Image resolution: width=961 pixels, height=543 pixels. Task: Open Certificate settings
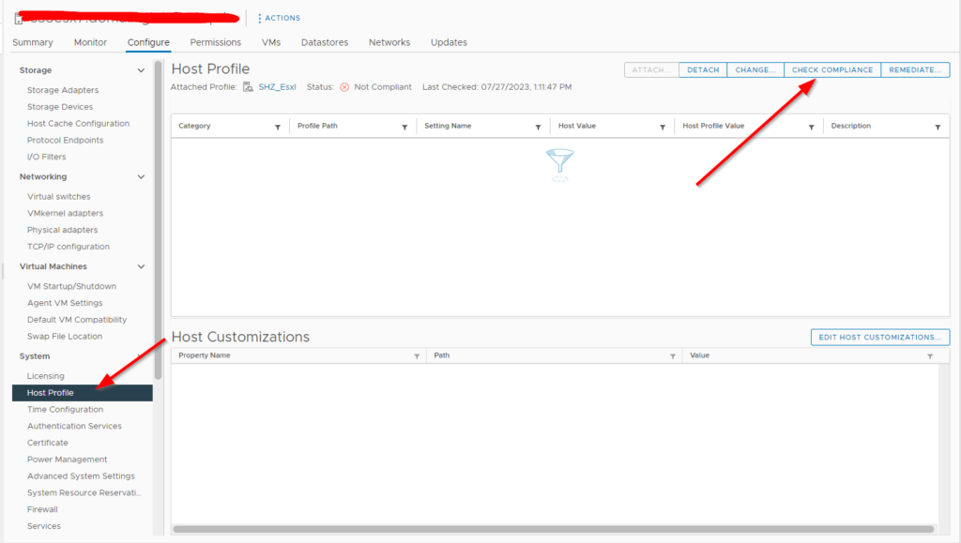(x=47, y=443)
